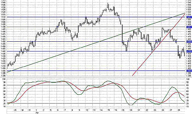Click the date label 9 on time axis
The image size is (192, 114).
(79, 110)
